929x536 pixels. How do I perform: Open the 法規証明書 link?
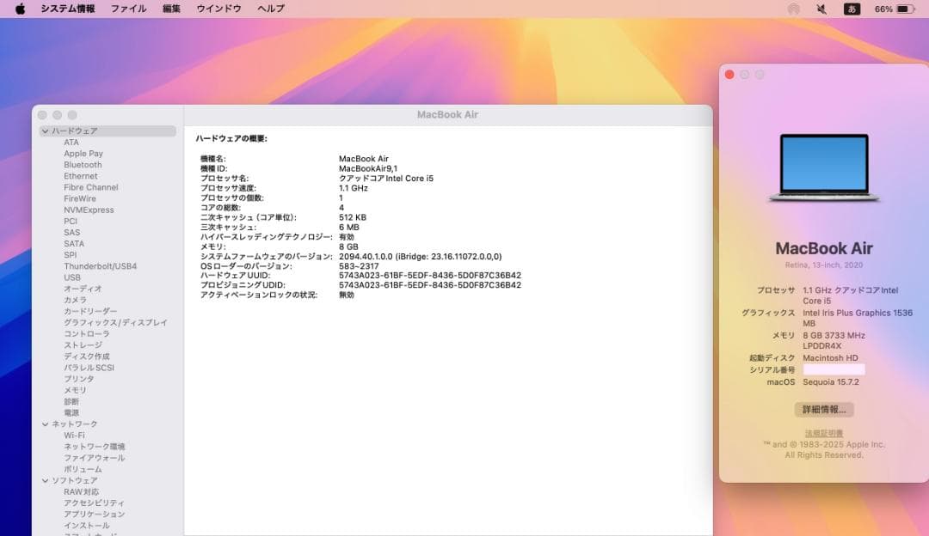coord(823,430)
